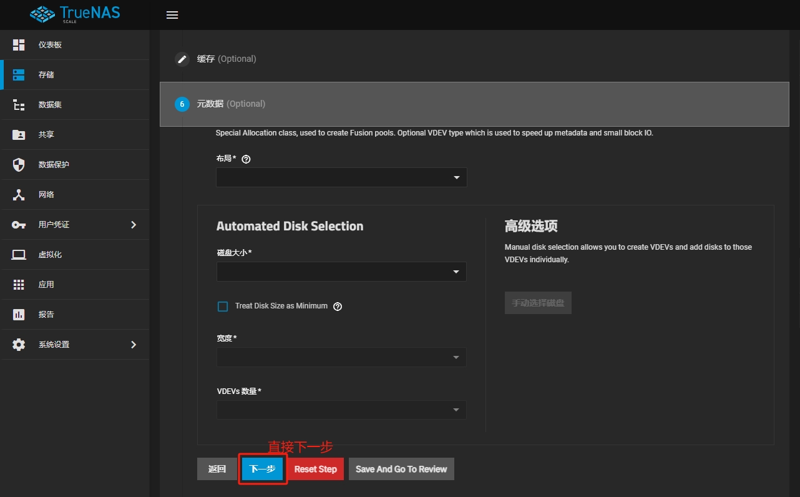Click the TrueNAS SCALE logo

point(74,15)
